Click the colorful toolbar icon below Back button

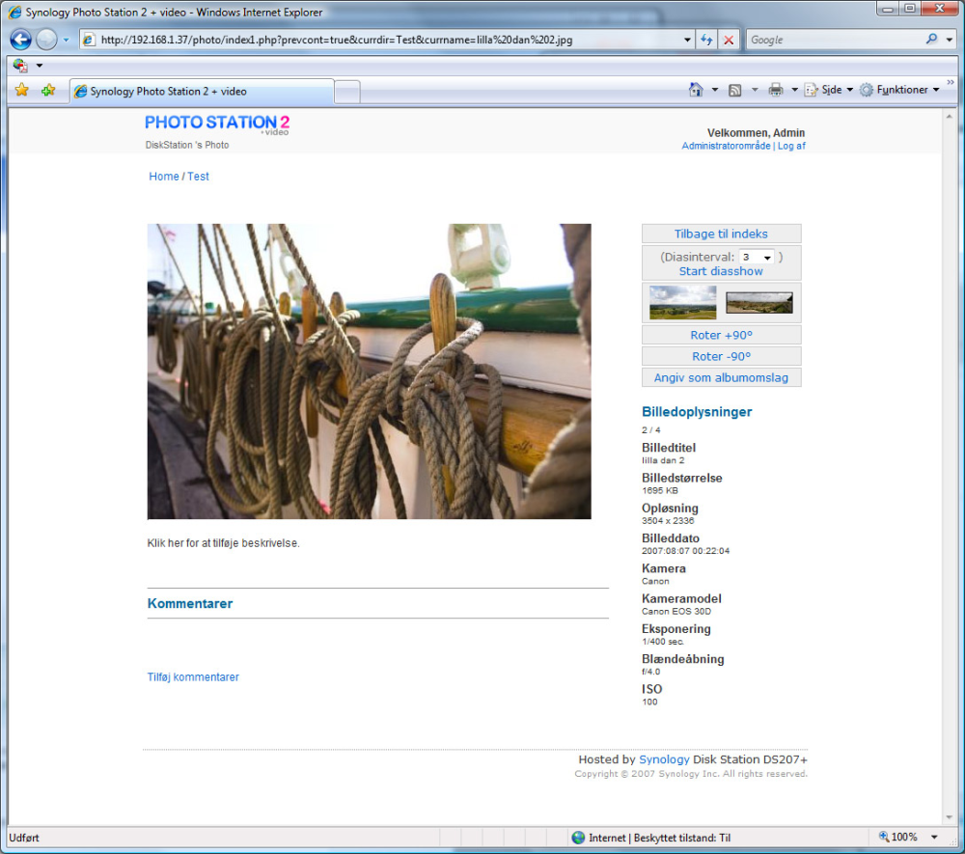coord(20,66)
